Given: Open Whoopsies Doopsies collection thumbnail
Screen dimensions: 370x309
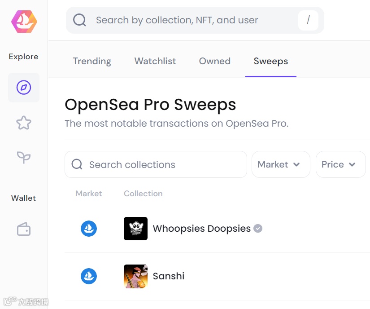Looking at the screenshot, I should [136, 229].
